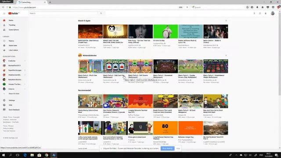Open the Mario Party 6 Block Star thumbnail
The image size is (281, 158).
tap(90, 66)
